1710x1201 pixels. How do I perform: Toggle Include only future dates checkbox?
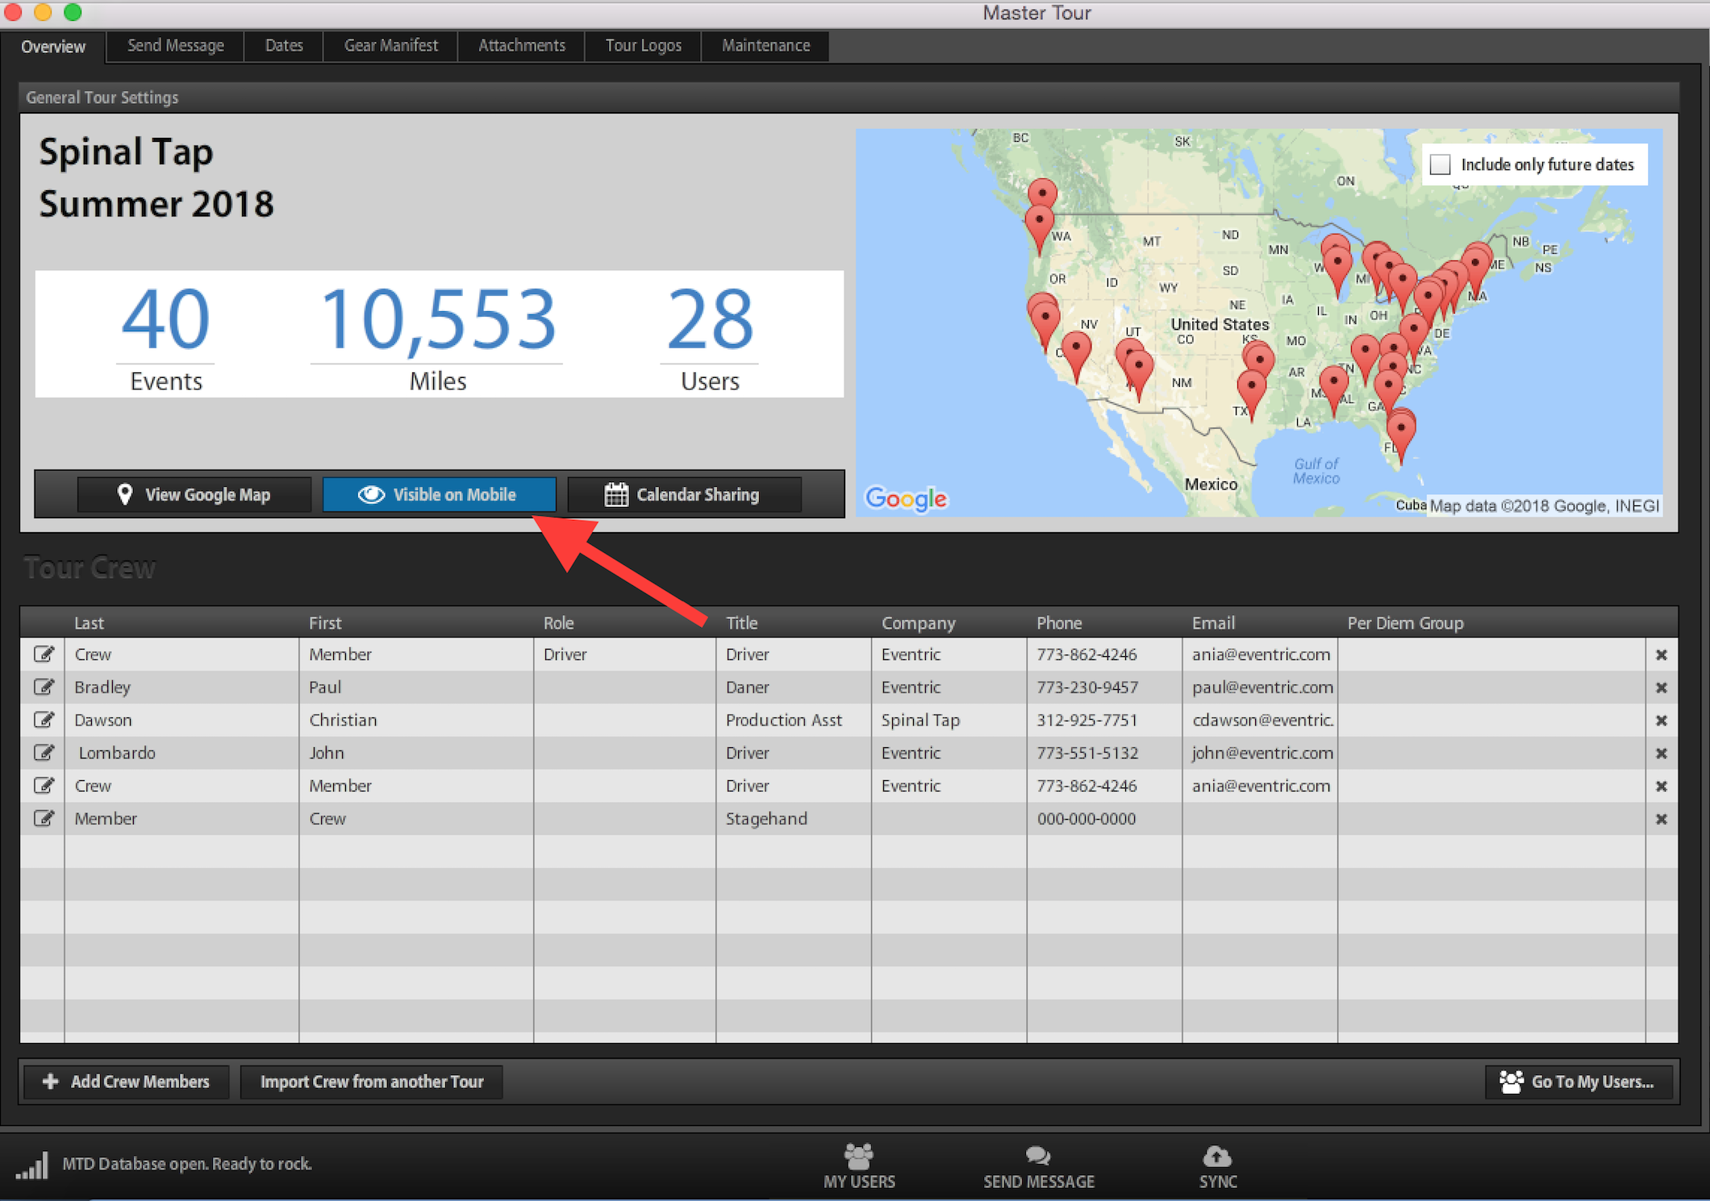click(1440, 164)
